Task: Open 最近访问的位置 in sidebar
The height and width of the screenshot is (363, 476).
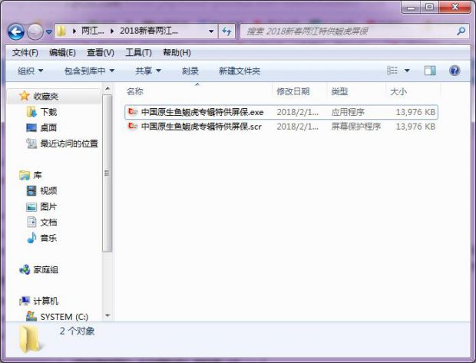Action: [x=68, y=144]
